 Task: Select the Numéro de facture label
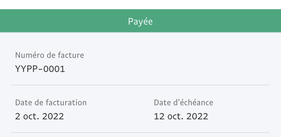(50, 55)
